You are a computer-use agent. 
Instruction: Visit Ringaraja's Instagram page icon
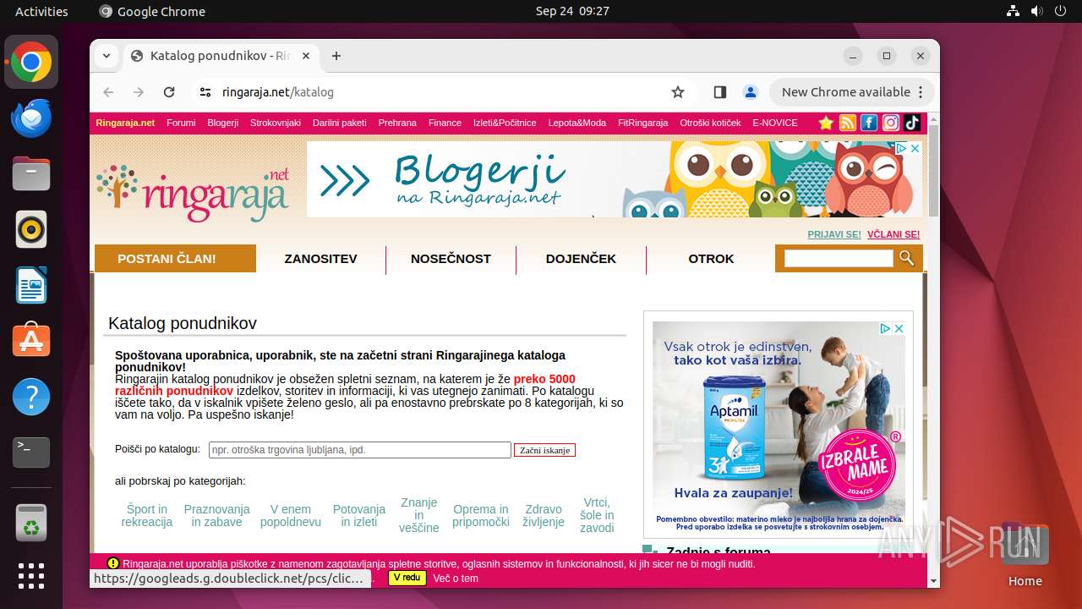(x=891, y=123)
